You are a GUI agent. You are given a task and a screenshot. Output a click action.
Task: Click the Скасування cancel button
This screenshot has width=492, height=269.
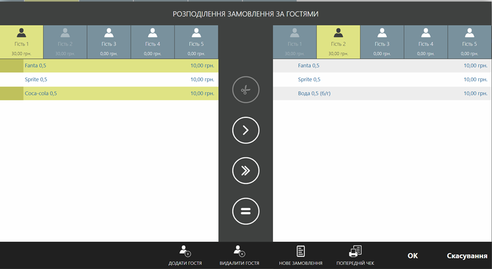(467, 256)
